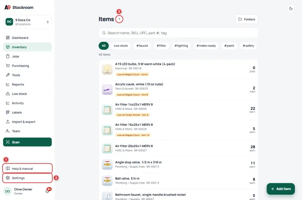Click the Activity chart icon
Viewport: 302px width, 200px height.
point(8,103)
